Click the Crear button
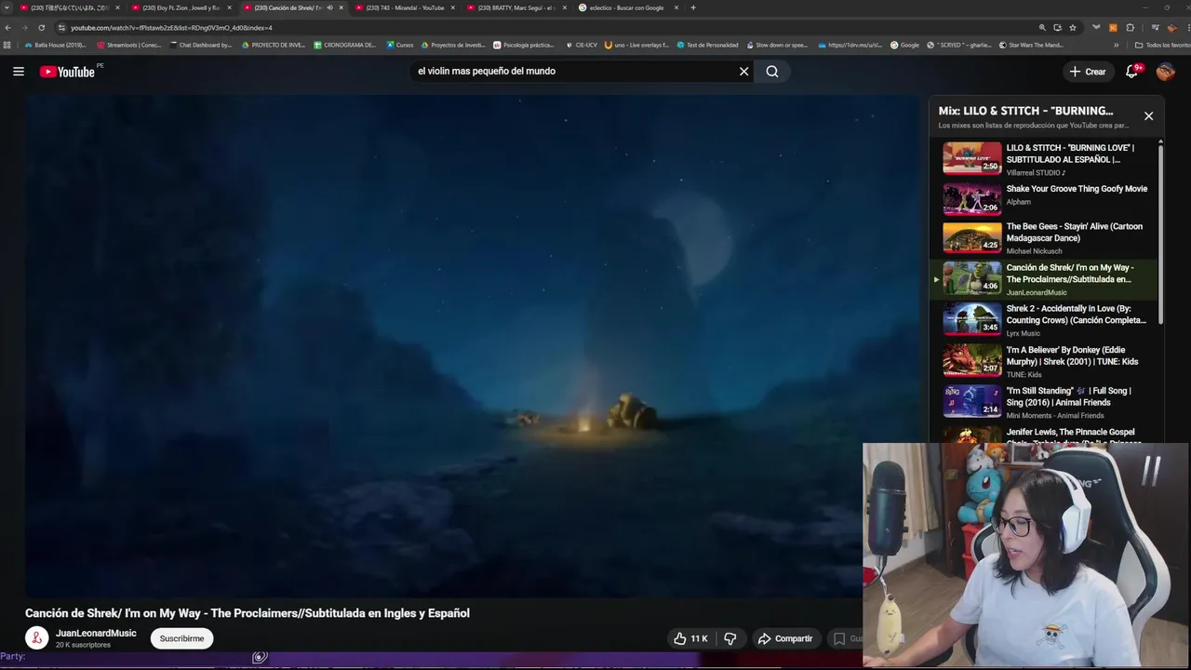Screen dimensions: 1191x670 pos(1088,72)
